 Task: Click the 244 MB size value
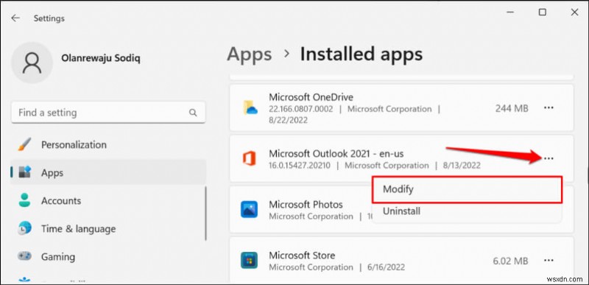(512, 108)
